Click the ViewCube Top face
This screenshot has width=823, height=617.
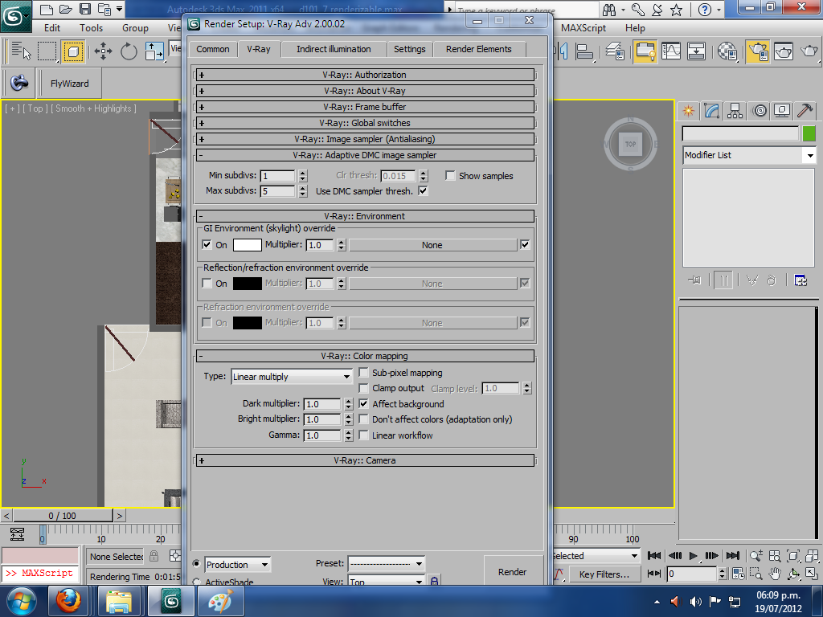pos(630,144)
